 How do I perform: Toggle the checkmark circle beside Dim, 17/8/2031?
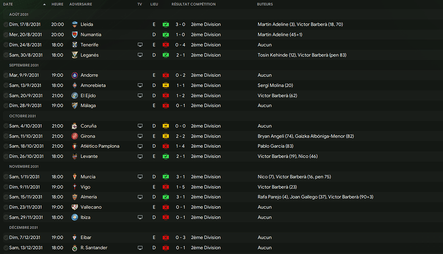point(6,25)
